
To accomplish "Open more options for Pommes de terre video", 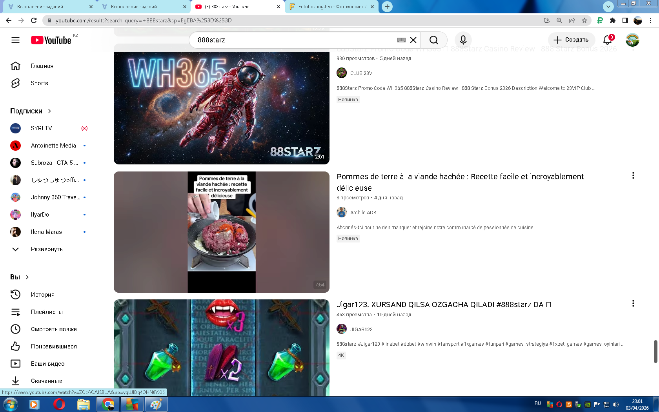I will coord(633,175).
